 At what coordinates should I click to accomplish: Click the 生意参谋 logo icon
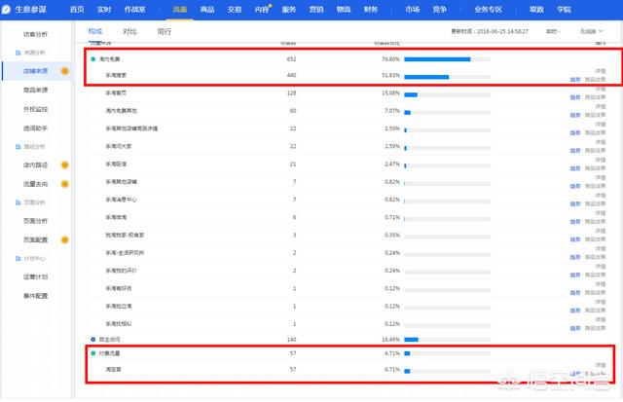pyautogui.click(x=8, y=8)
